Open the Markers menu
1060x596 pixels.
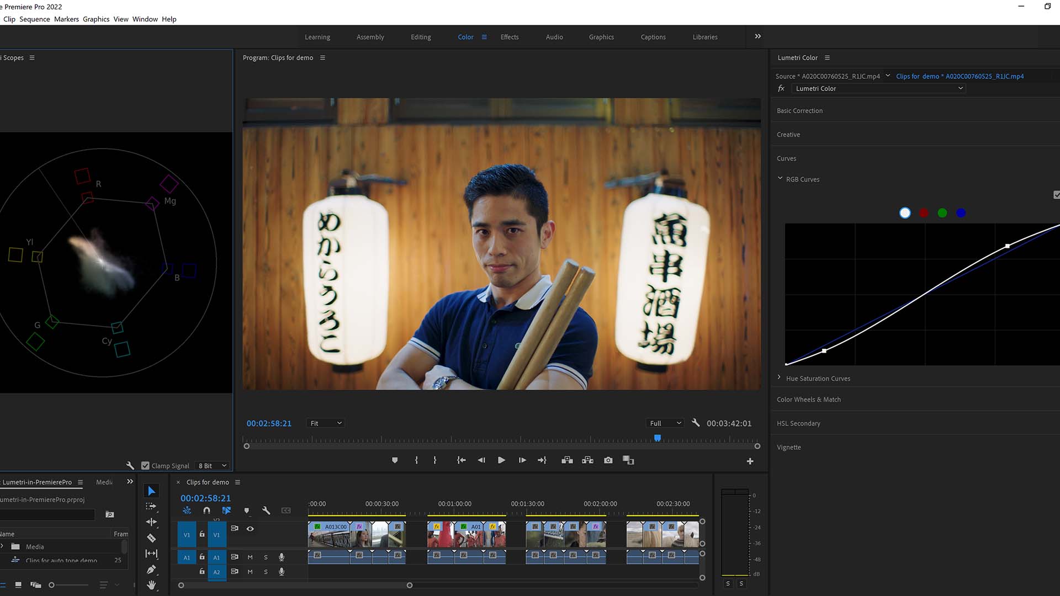coord(66,19)
